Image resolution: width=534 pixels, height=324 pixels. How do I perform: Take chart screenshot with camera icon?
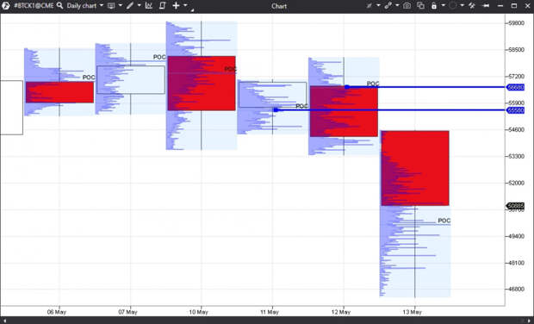[x=407, y=6]
